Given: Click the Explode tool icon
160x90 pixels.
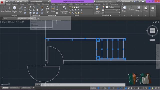Looking at the screenshot, I should point(42,10).
